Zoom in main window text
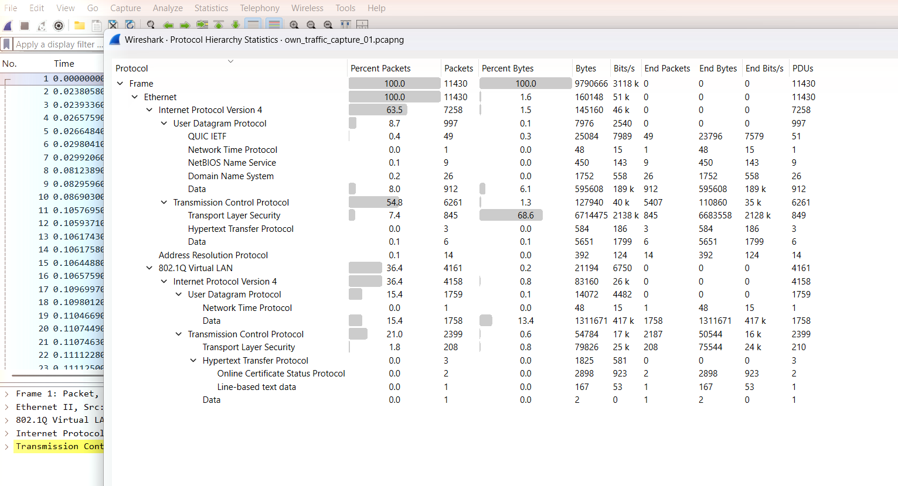 point(294,25)
